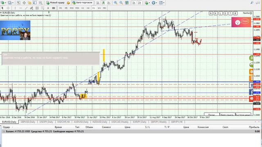Click the N button on chart
Viewport: 262px width, 147px height.
[x=210, y=13]
